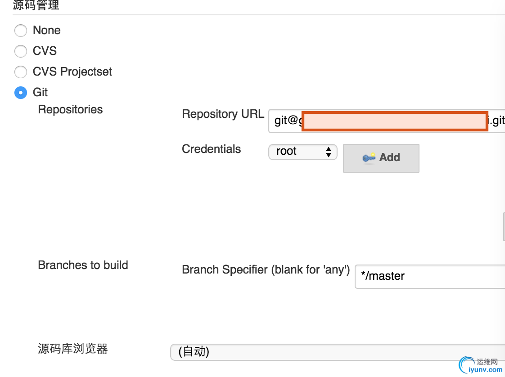The height and width of the screenshot is (377, 505).
Task: Click the Branches to build label
Action: [x=83, y=265]
